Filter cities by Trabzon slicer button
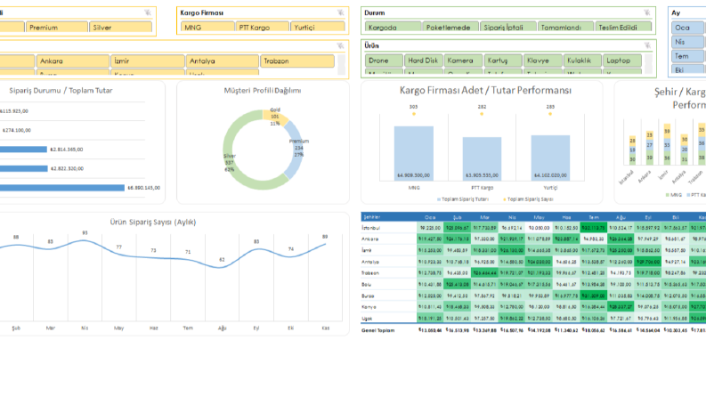The width and height of the screenshot is (706, 397). click(297, 61)
